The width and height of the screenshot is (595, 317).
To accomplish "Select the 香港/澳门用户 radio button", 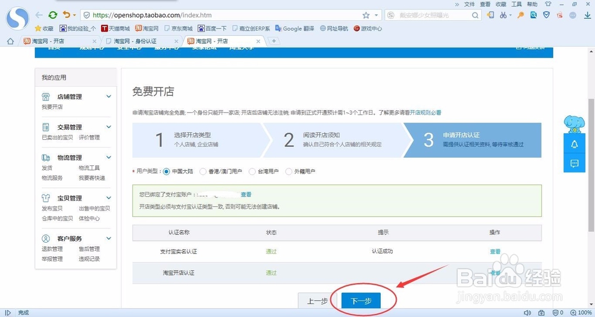I will click(203, 171).
